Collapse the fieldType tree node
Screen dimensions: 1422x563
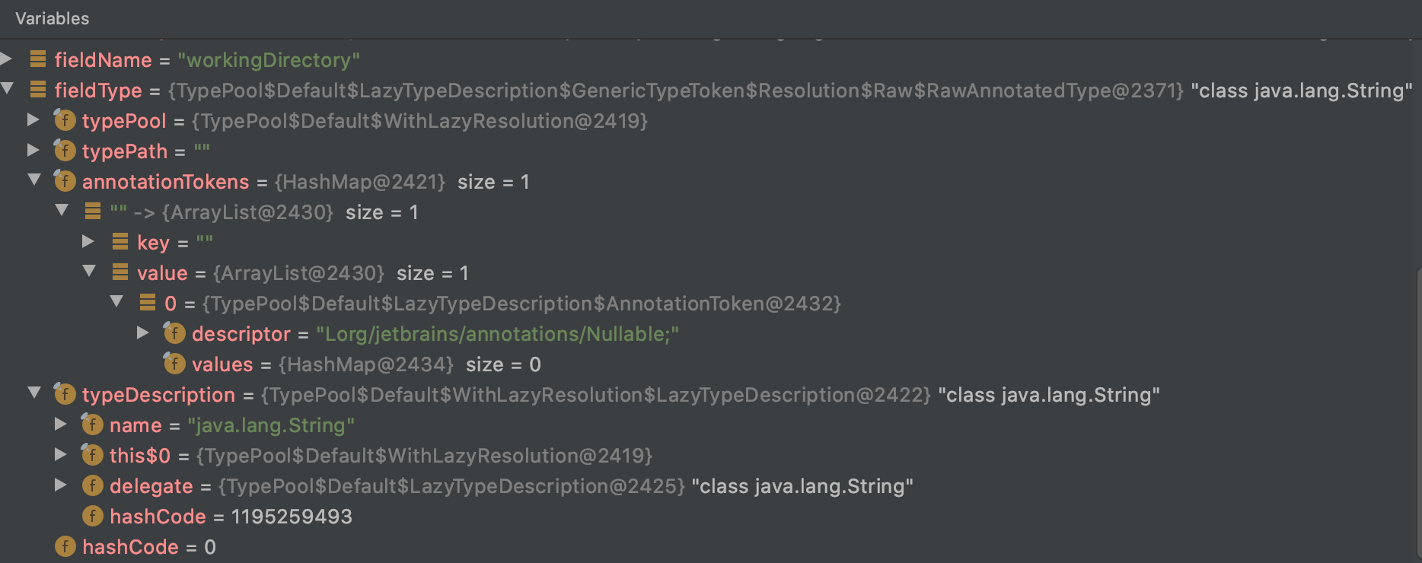7,89
